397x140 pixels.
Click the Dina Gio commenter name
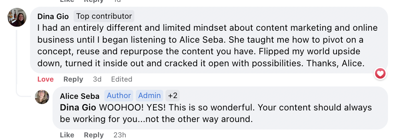point(53,16)
